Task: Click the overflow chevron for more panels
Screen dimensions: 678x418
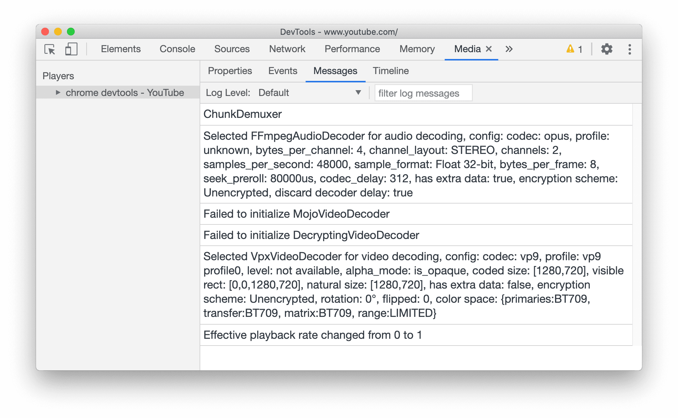Action: click(x=509, y=49)
